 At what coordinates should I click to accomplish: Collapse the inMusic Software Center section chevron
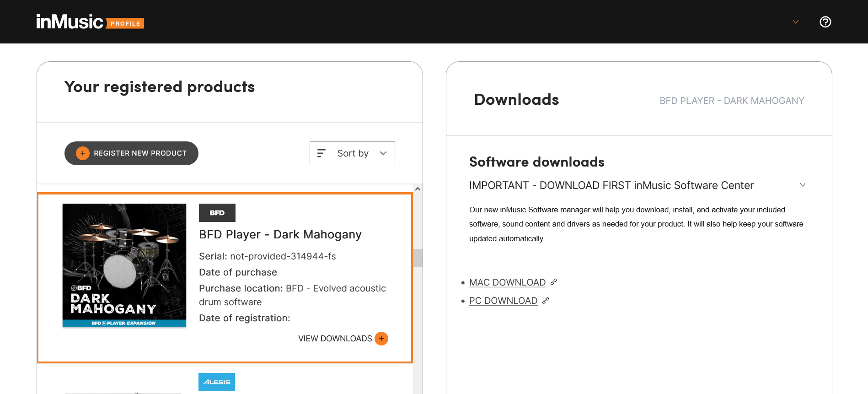point(802,185)
